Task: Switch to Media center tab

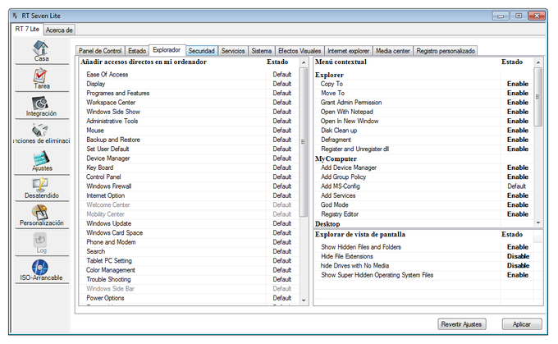Action: [x=393, y=51]
